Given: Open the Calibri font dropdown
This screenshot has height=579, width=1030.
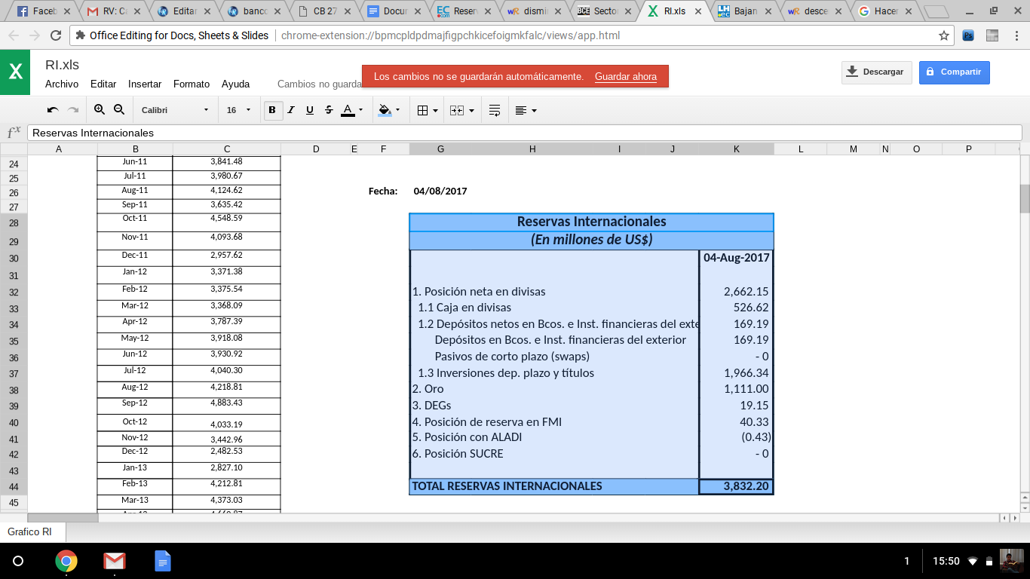Looking at the screenshot, I should tap(173, 110).
